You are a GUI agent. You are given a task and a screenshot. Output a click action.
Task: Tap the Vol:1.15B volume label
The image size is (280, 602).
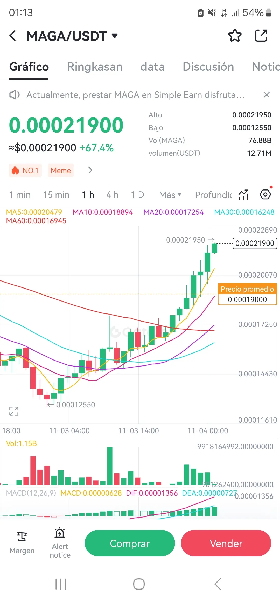pos(21,443)
